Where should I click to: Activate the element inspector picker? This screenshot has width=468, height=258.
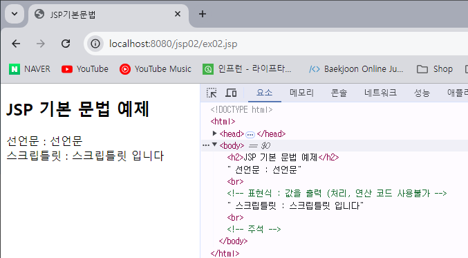212,93
